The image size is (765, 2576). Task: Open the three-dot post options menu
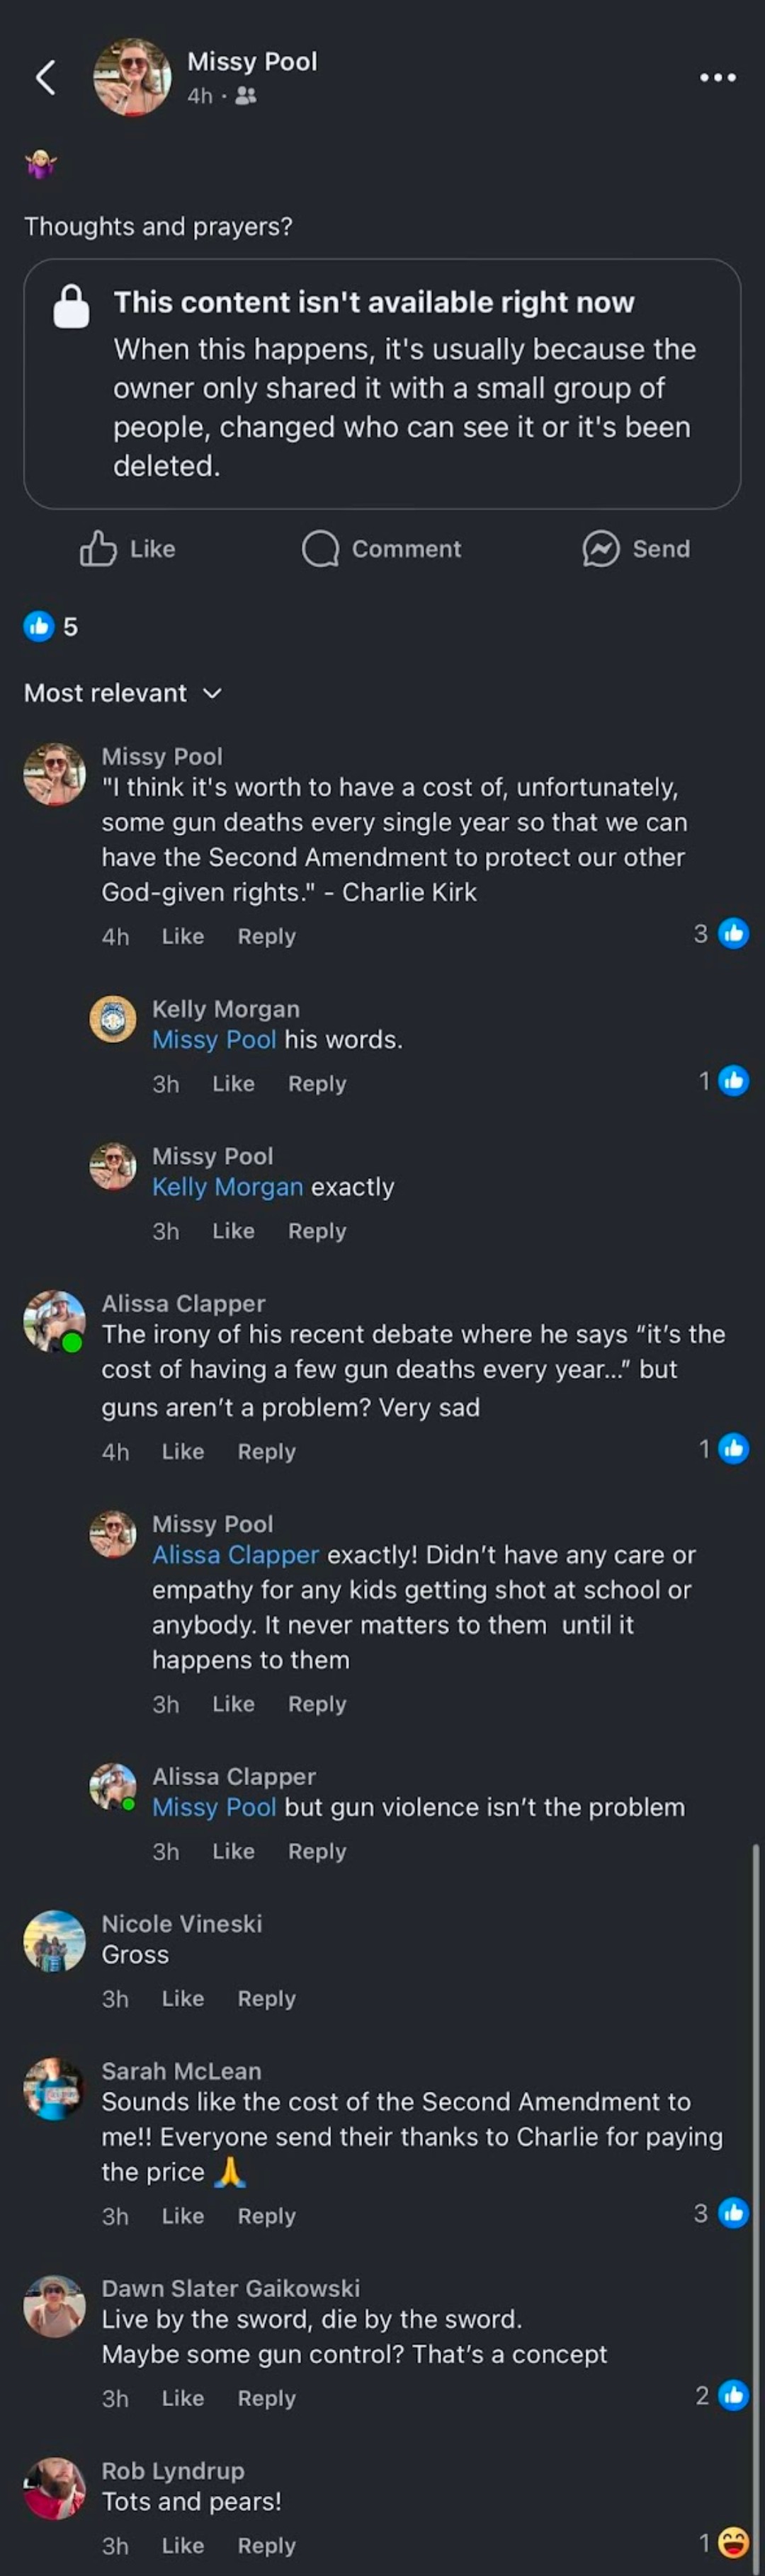(718, 77)
